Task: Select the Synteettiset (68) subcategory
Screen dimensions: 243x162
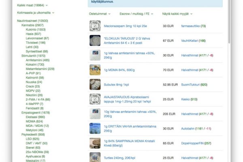Action: point(37,51)
